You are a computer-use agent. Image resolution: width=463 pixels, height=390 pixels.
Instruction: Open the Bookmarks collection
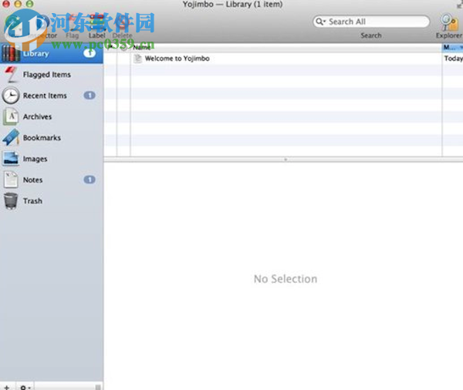pos(52,138)
